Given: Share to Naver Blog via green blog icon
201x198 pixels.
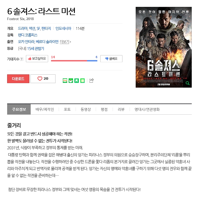Looking at the screenshot, I should 65,80.
